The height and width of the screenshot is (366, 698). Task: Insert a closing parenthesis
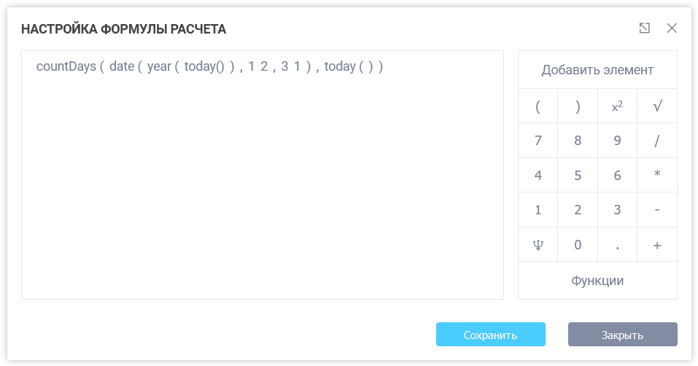pos(578,106)
